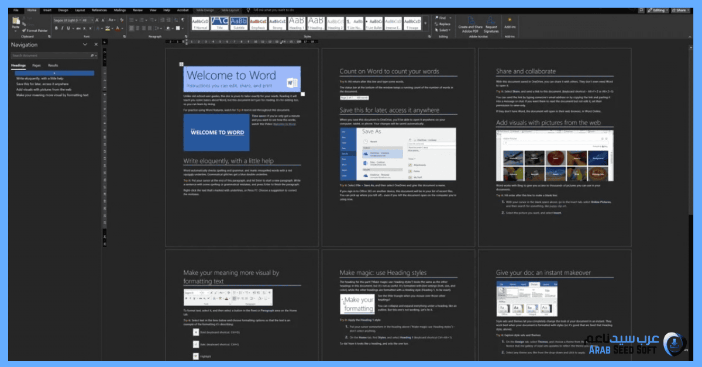Click the Tell me what you want to do box
The width and height of the screenshot is (702, 367).
click(x=274, y=10)
